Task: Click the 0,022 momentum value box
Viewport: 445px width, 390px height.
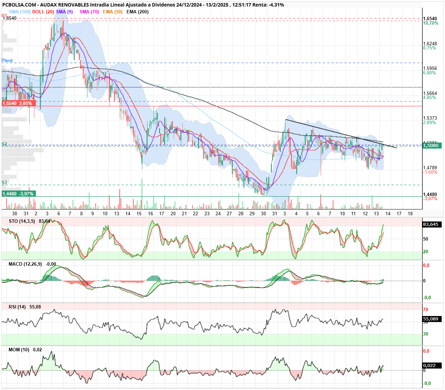Action: click(432, 365)
